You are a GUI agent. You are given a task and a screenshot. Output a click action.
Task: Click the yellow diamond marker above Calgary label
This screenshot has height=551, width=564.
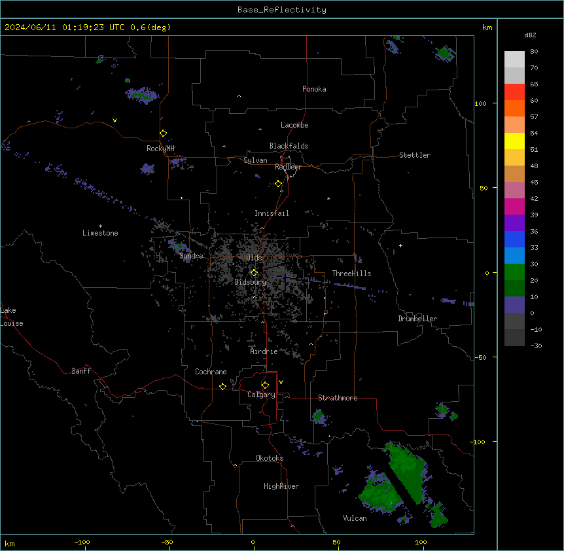[x=265, y=385]
